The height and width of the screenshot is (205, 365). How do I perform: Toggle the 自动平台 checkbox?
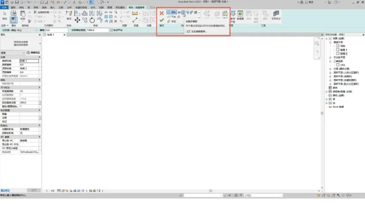(112, 30)
